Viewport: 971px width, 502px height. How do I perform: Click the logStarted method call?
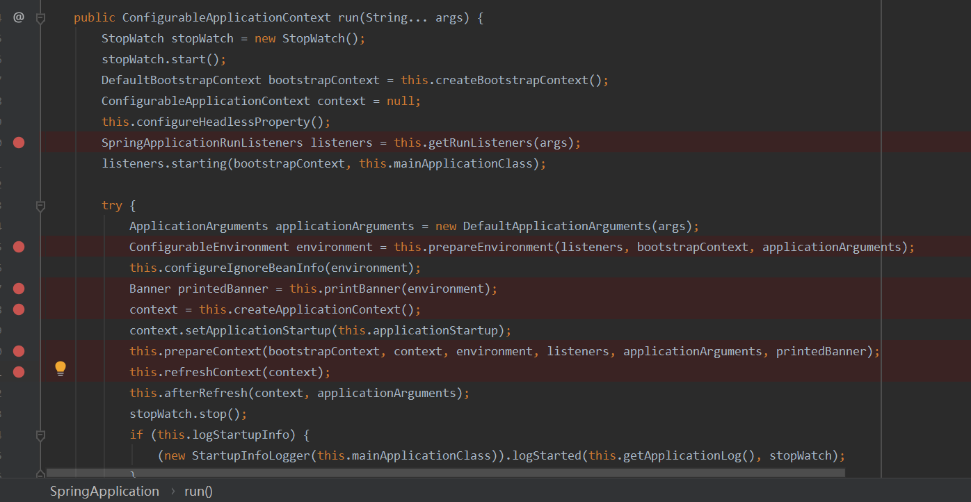[546, 455]
